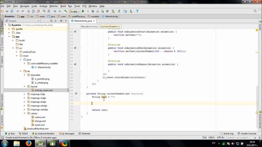Image resolution: width=262 pixels, height=147 pixels.
Task: Open the Refactor menu
Action: 54,6
